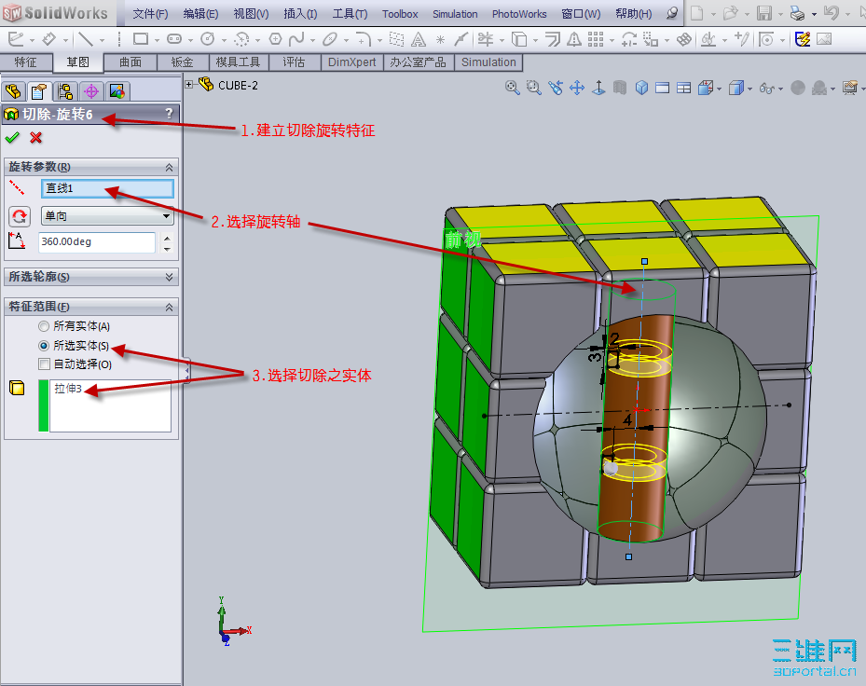Screen dimensions: 866x686
Task: Select the Sketch Fillet tool
Action: tap(363, 39)
